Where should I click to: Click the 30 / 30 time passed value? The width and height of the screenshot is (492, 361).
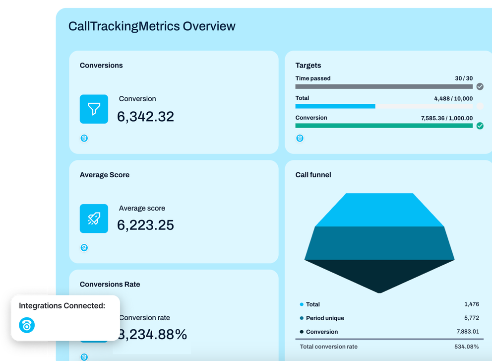click(464, 78)
